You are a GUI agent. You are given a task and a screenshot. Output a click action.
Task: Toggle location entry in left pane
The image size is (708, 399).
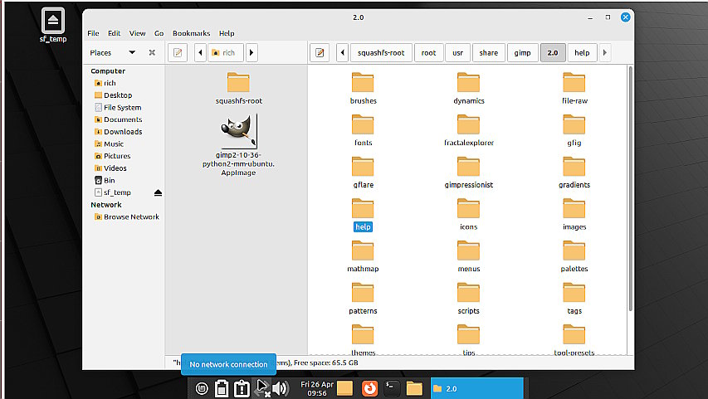pos(178,53)
